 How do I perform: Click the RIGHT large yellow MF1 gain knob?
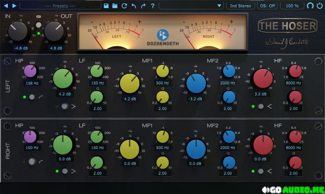click(130, 150)
